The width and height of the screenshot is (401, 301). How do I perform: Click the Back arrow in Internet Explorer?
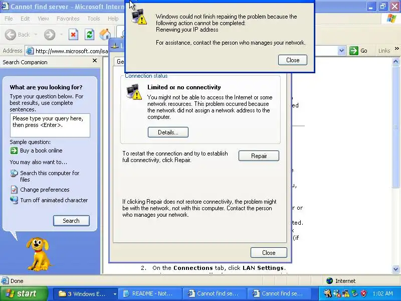pos(11,35)
